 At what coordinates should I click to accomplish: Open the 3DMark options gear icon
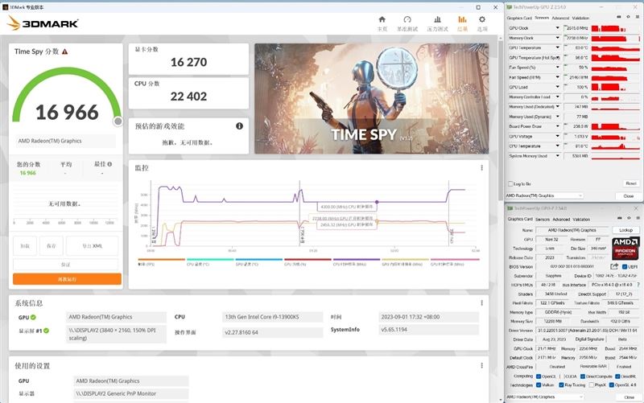click(482, 19)
